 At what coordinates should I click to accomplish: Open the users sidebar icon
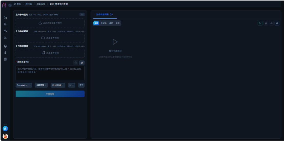(5, 31)
